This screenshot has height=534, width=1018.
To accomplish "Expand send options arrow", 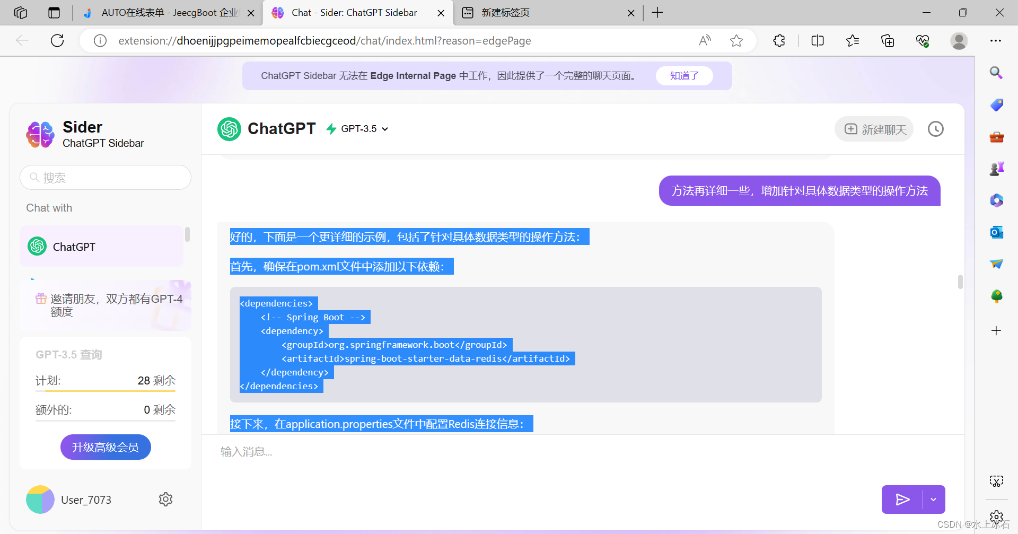I will click(x=934, y=500).
